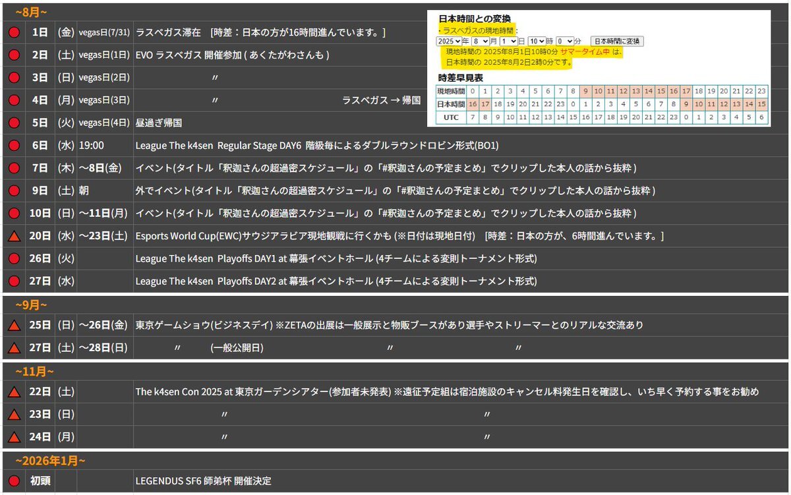Open the hour dropdown showing 10
This screenshot has height=495, width=791.
537,41
